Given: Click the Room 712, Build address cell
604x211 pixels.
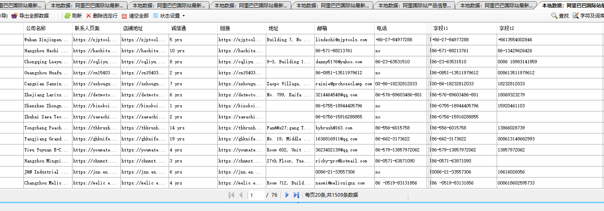Looking at the screenshot, I should [x=290, y=183].
